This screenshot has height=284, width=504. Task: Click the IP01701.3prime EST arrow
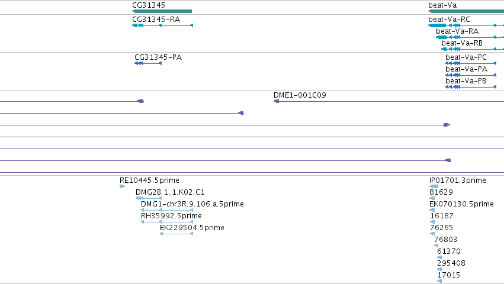tap(434, 186)
